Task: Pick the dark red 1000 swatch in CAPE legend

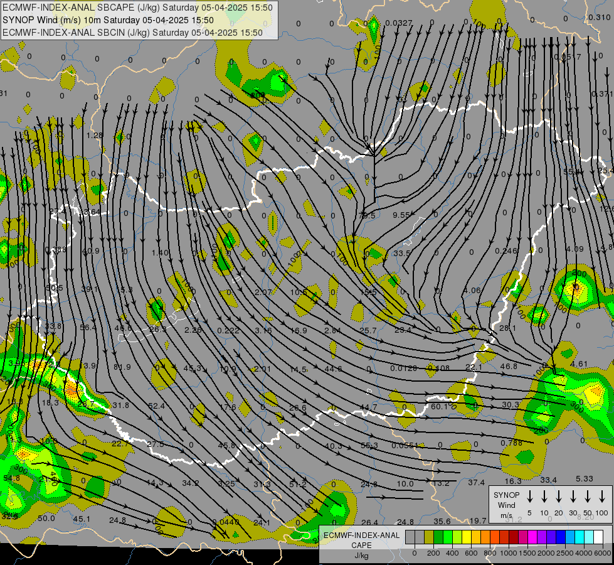Action: [514, 537]
